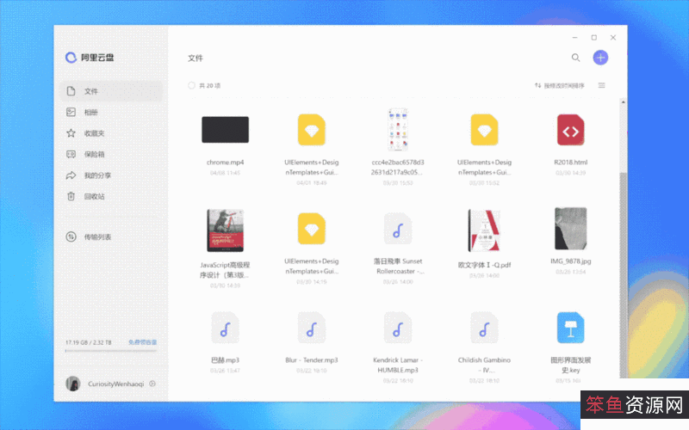Open the 传输列表 transfer list

point(96,236)
